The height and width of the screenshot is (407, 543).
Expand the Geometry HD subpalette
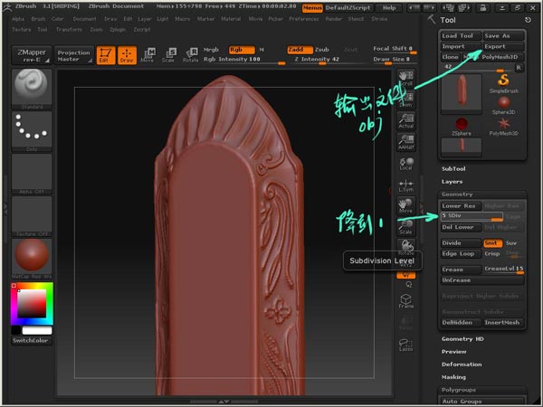[x=462, y=339]
